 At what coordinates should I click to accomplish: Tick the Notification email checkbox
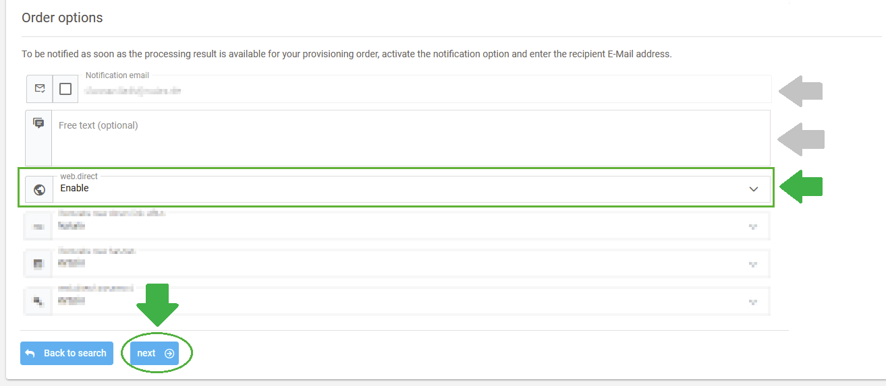tap(65, 89)
